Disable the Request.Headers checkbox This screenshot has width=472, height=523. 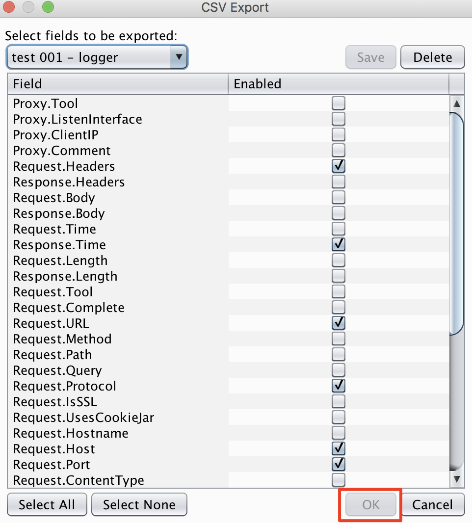[338, 166]
